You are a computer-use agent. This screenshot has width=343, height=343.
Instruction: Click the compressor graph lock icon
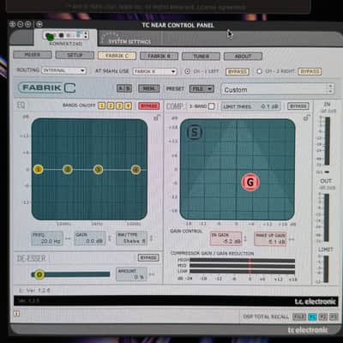(307, 117)
